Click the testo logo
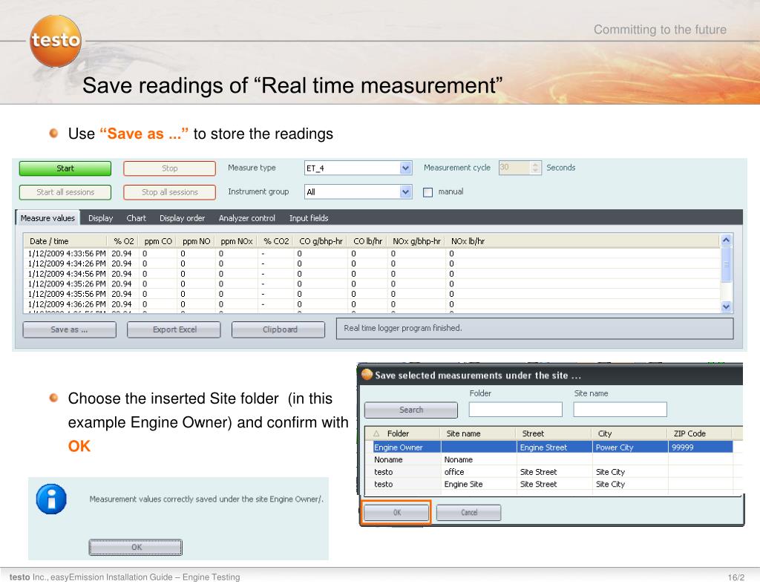 tap(55, 41)
